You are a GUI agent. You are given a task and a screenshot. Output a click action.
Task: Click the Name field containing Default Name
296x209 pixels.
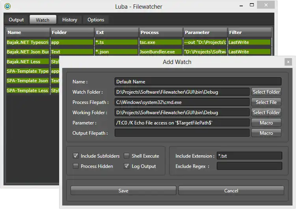click(198, 82)
